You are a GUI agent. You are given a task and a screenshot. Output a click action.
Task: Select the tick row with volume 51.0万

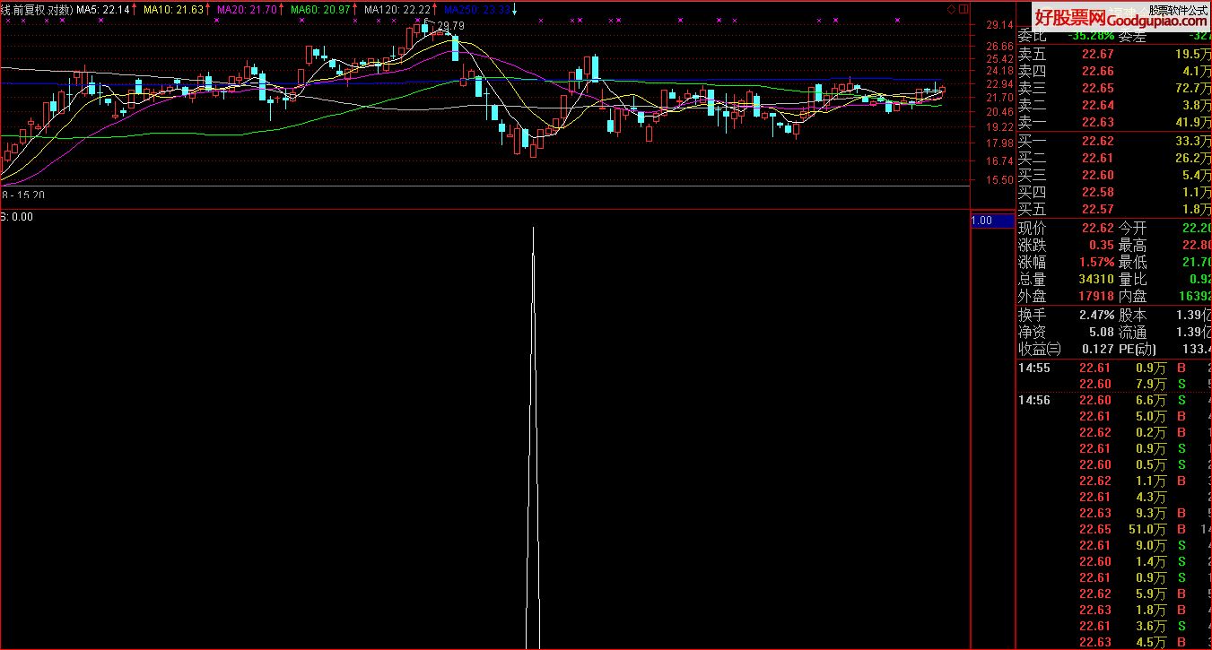coord(1114,530)
